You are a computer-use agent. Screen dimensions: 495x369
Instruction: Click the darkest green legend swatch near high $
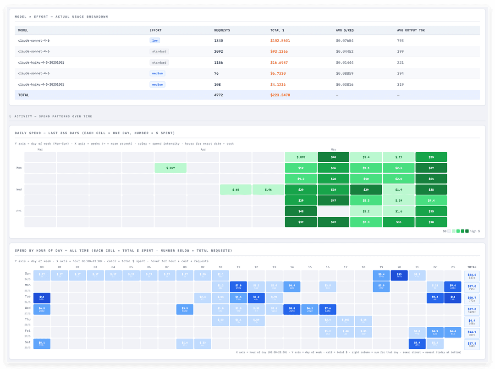(x=467, y=231)
